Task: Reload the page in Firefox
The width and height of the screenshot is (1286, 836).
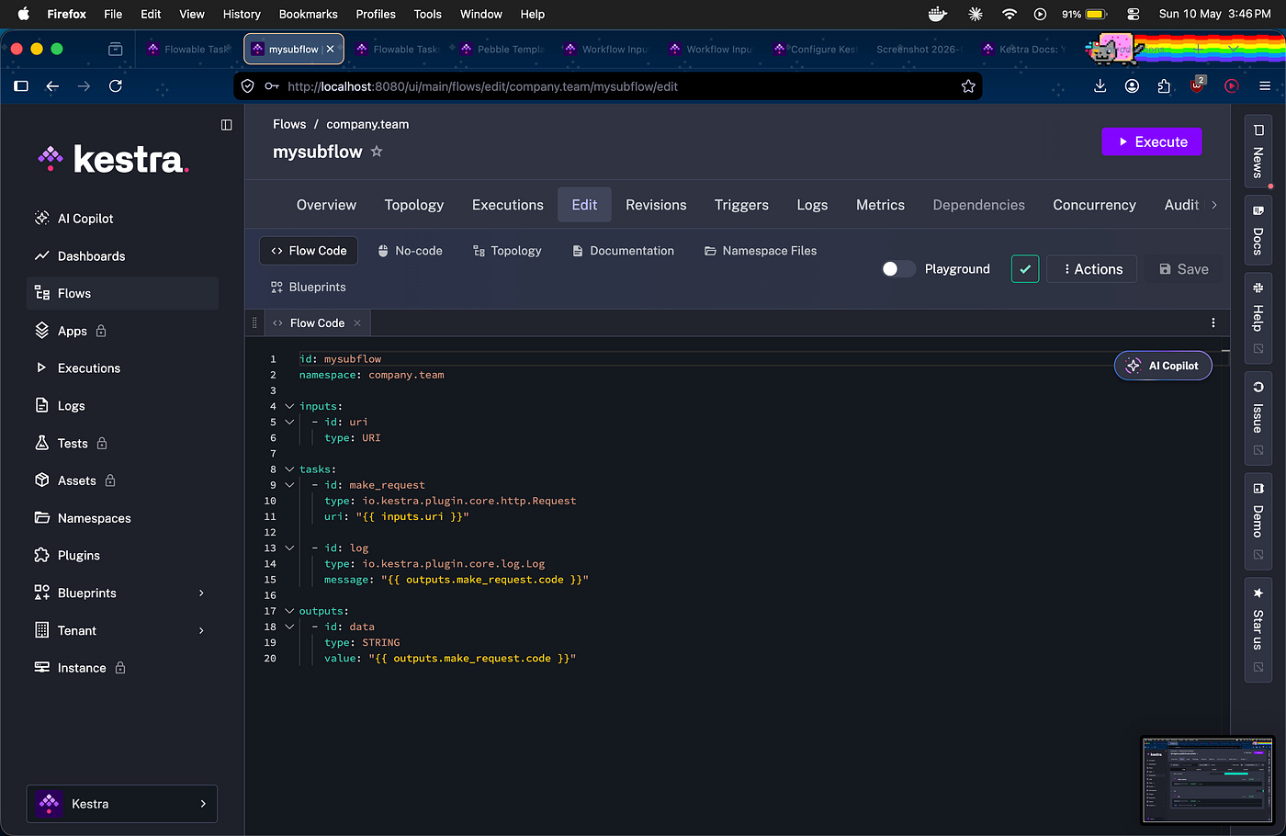Action: (116, 86)
